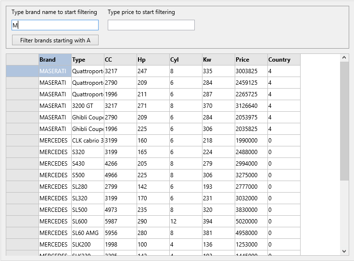
Task: Click the vertical scrollbar thumb
Action: 344,121
